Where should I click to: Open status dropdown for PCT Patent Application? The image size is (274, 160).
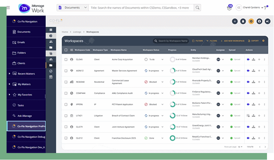(162, 104)
